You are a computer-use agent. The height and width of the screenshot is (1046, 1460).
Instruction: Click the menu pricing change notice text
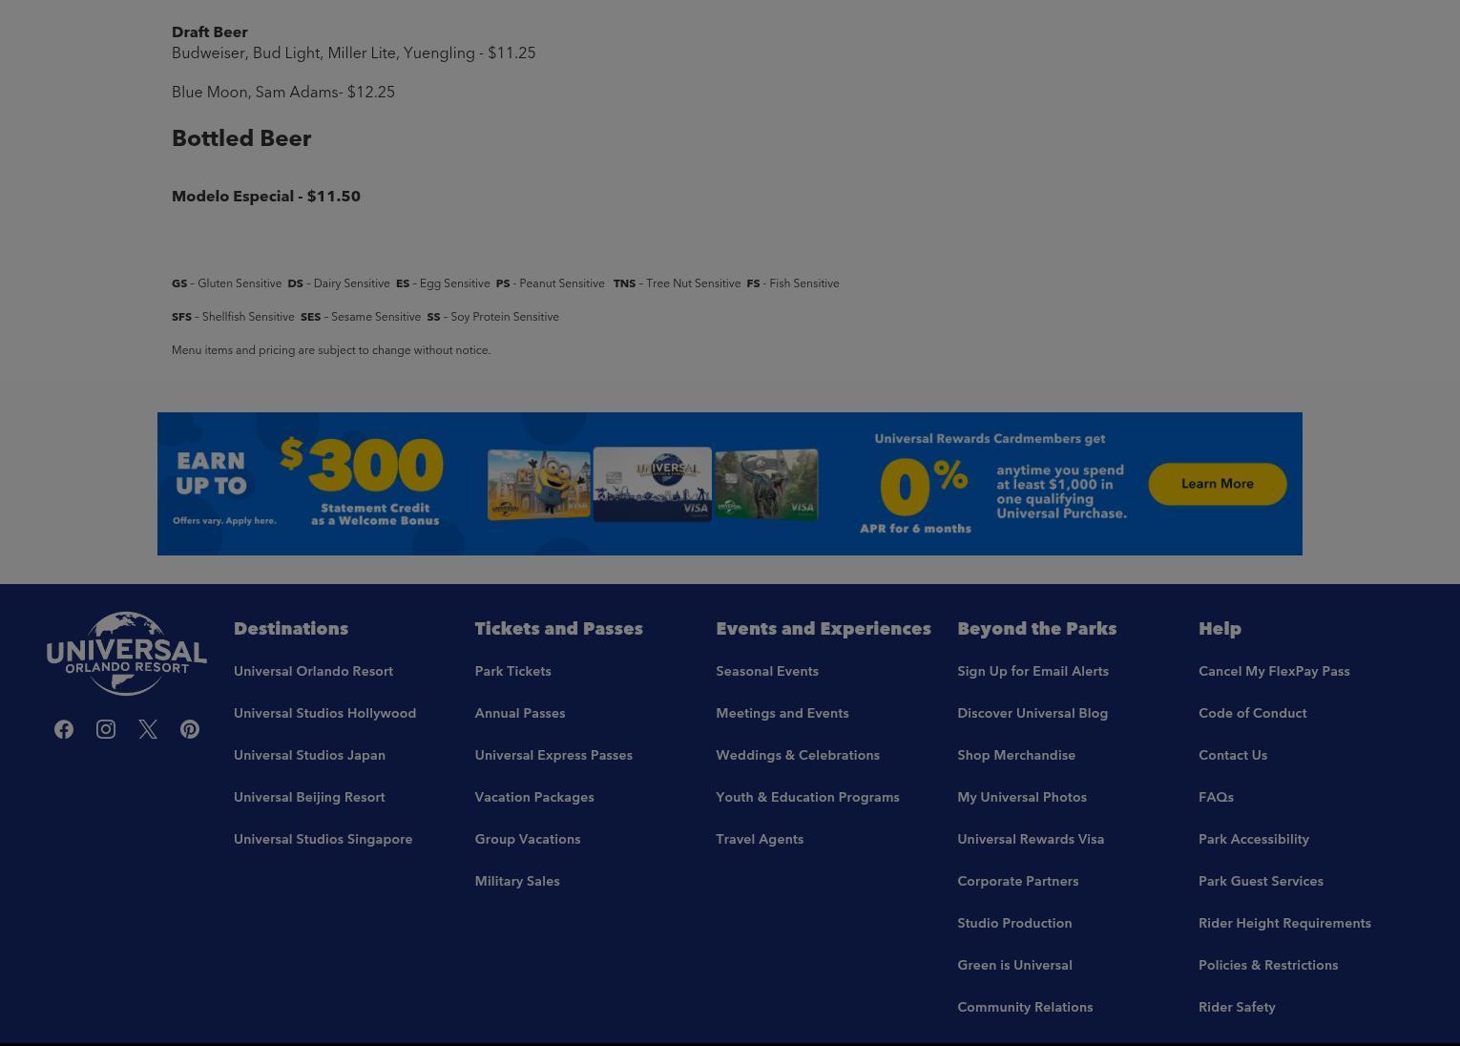tap(331, 350)
